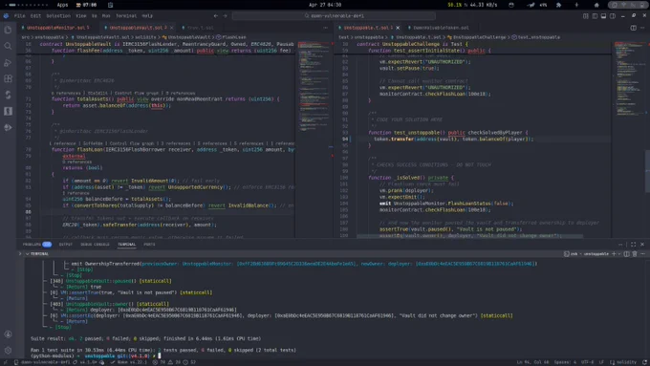Close the Unstoppable.t.sol tab
Image resolution: width=650 pixels, height=366 pixels.
(x=398, y=28)
